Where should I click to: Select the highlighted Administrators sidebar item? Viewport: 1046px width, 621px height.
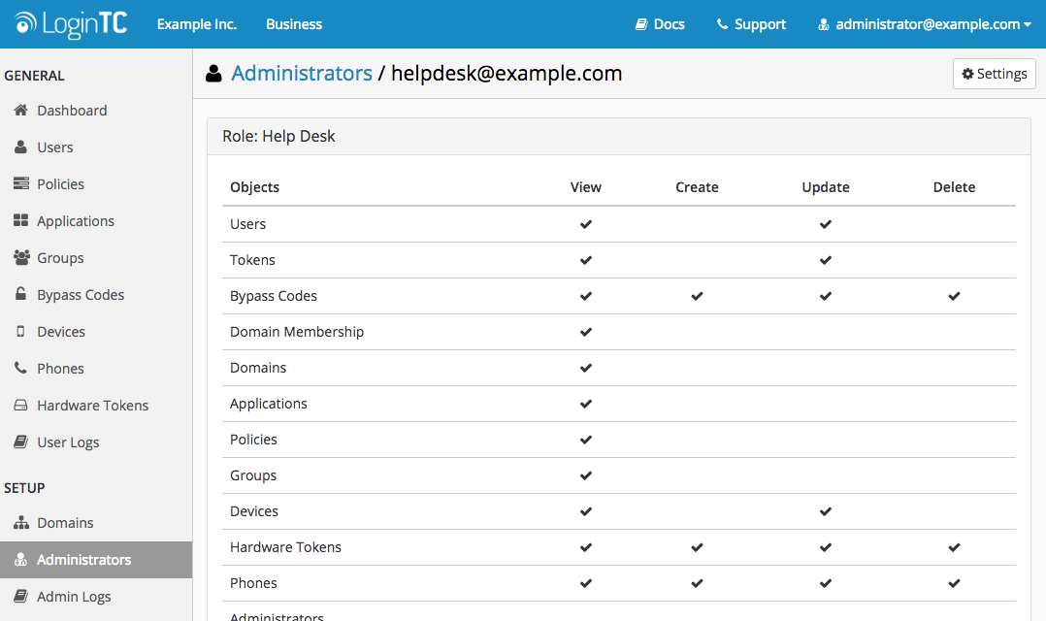click(x=96, y=560)
